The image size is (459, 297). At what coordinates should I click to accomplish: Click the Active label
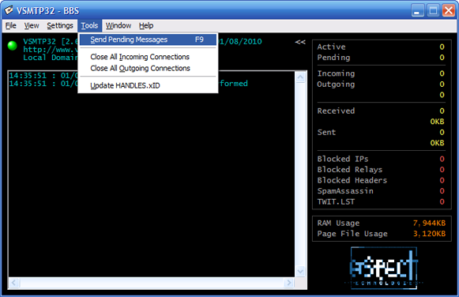(331, 47)
